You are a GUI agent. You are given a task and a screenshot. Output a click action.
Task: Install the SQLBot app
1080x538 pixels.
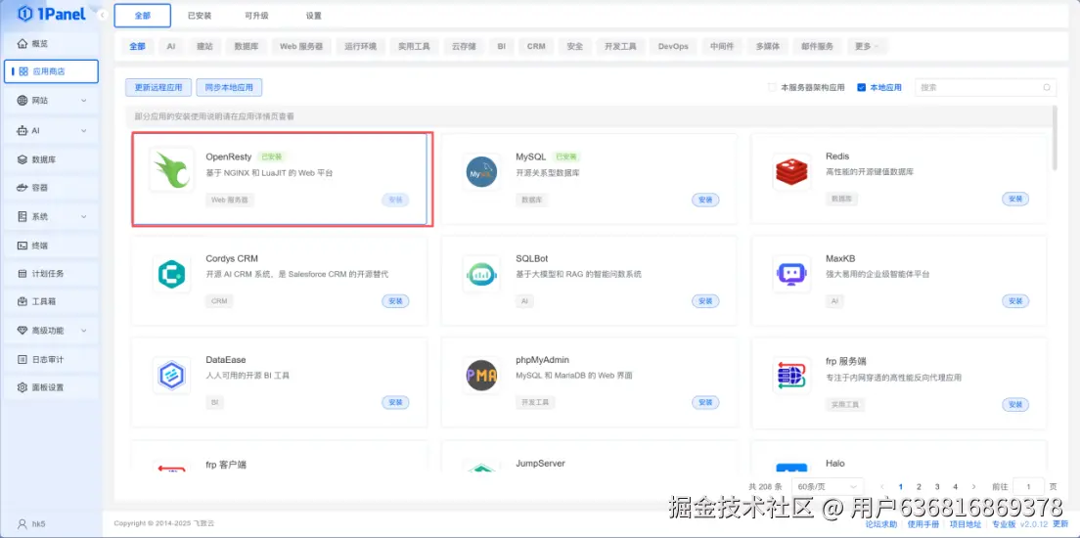pyautogui.click(x=705, y=301)
